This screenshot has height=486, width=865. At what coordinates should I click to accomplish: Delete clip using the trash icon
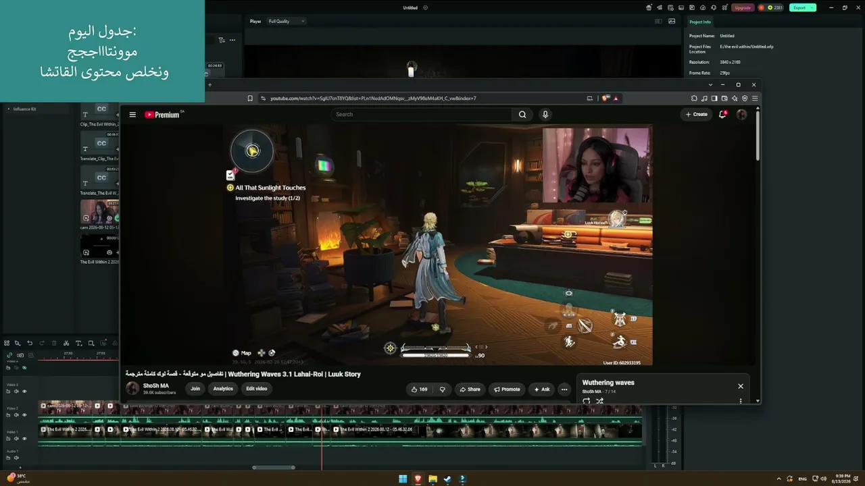click(x=54, y=344)
